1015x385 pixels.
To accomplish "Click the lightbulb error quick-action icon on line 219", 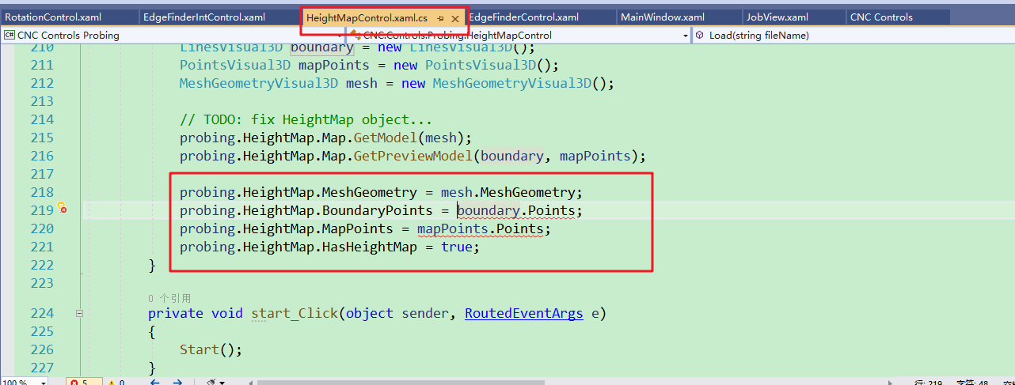I will 61,209.
